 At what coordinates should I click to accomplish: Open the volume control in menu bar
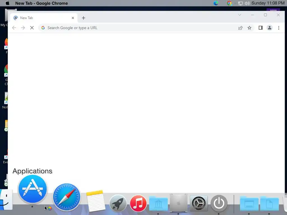coord(247,3)
